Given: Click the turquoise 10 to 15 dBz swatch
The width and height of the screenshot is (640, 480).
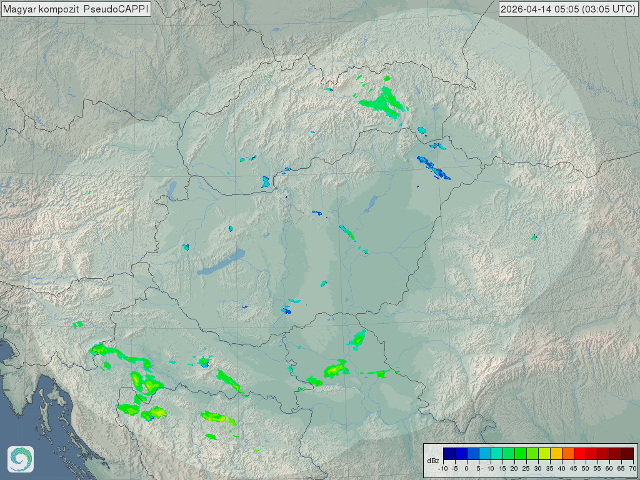Looking at the screenshot, I should pyautogui.click(x=496, y=454).
